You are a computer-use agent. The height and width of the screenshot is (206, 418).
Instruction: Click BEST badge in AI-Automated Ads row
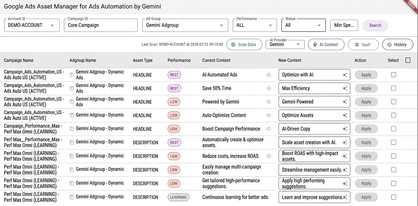click(174, 75)
